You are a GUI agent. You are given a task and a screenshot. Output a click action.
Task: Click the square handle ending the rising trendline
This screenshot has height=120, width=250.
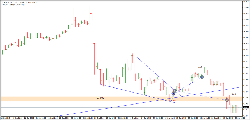pos(238,87)
